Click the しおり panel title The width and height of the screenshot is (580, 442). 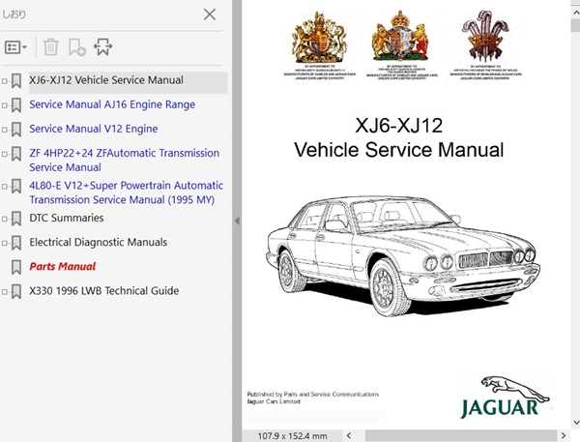click(x=14, y=15)
